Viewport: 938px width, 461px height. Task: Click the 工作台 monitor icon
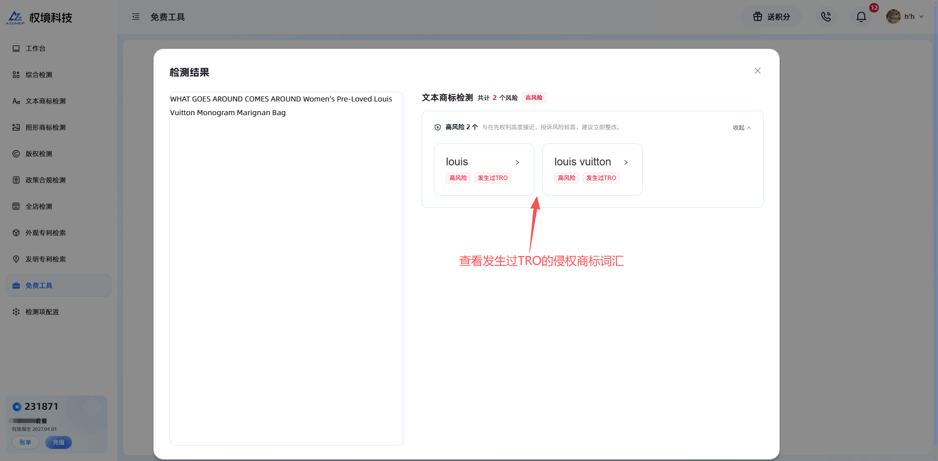point(16,48)
